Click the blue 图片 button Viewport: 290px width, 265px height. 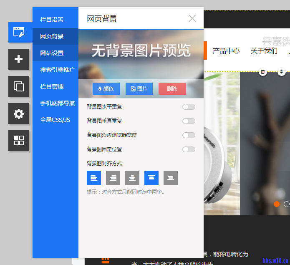tap(139, 89)
